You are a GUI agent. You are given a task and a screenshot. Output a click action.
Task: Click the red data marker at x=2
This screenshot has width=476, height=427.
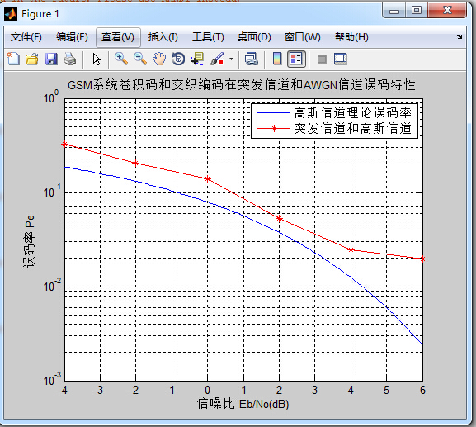pos(280,218)
